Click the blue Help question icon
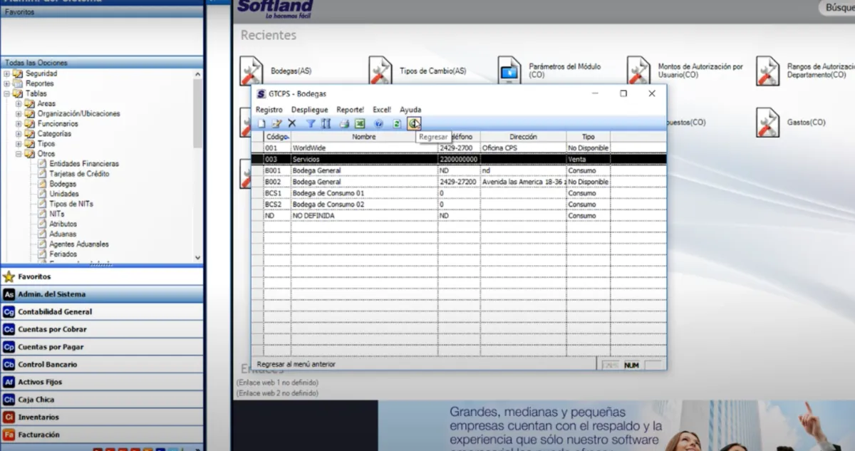The height and width of the screenshot is (451, 855). click(x=379, y=124)
